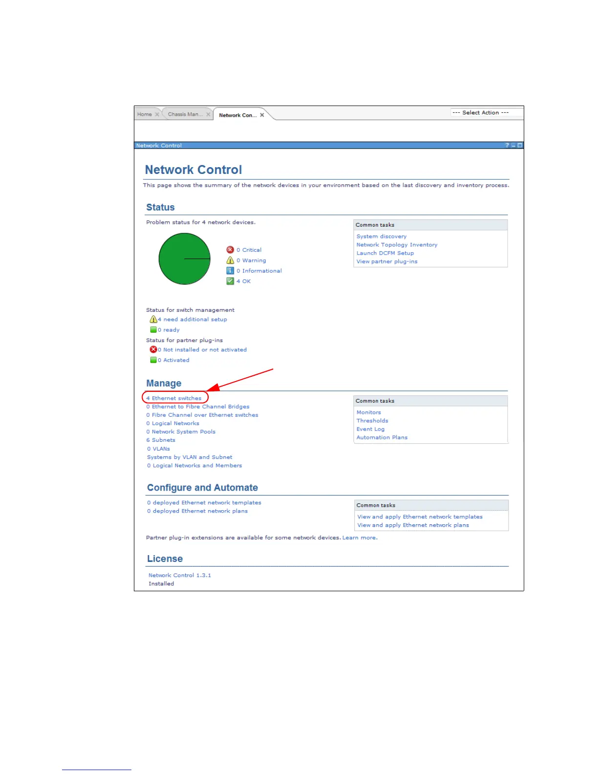Click View and apply Ethernet network templates
Viewport: 598px width, 774px height.
(420, 517)
